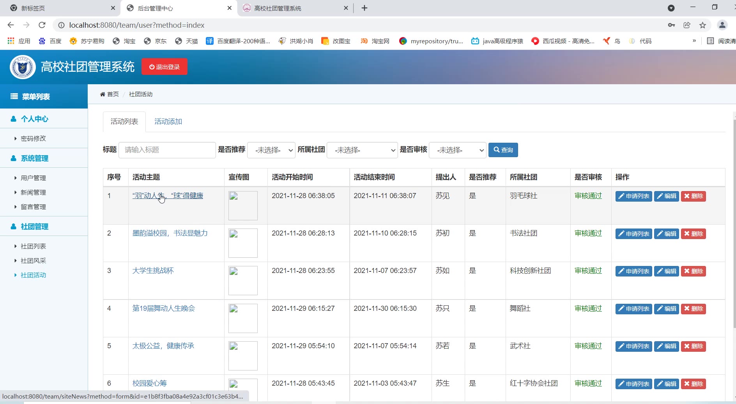Click the university logo emblem in header
This screenshot has width=736, height=404.
23,67
